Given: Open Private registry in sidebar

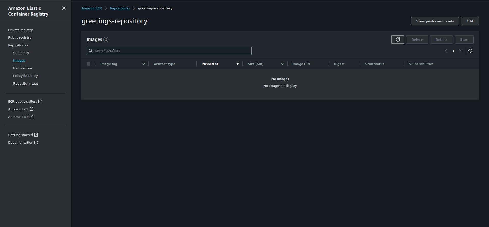Looking at the screenshot, I should coord(20,30).
